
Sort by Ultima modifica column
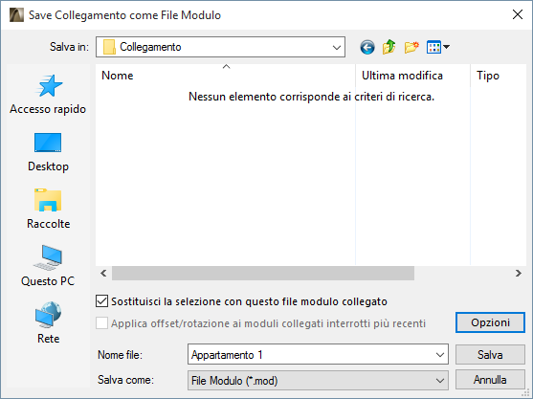click(x=413, y=76)
